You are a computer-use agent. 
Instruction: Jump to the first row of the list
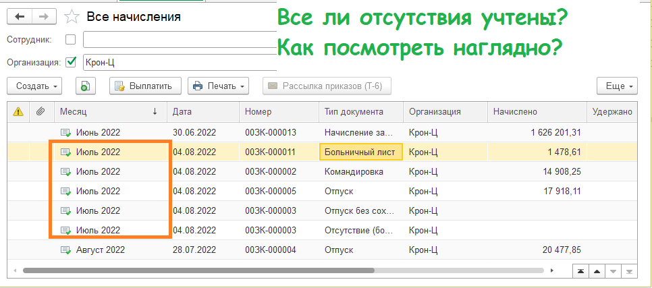[x=580, y=271]
